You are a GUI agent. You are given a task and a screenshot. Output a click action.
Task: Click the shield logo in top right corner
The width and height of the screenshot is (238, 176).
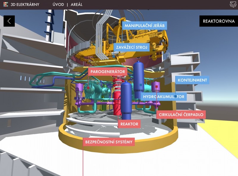pos(233,4)
